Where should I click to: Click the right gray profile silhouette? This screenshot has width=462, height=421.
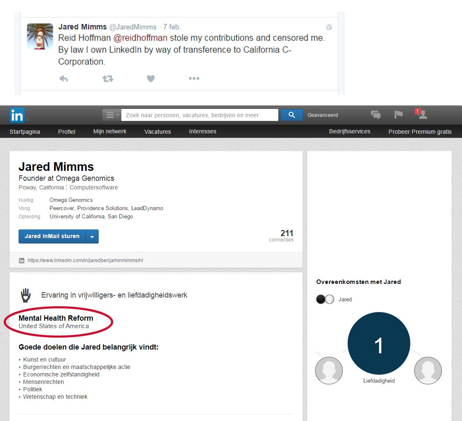(x=428, y=371)
